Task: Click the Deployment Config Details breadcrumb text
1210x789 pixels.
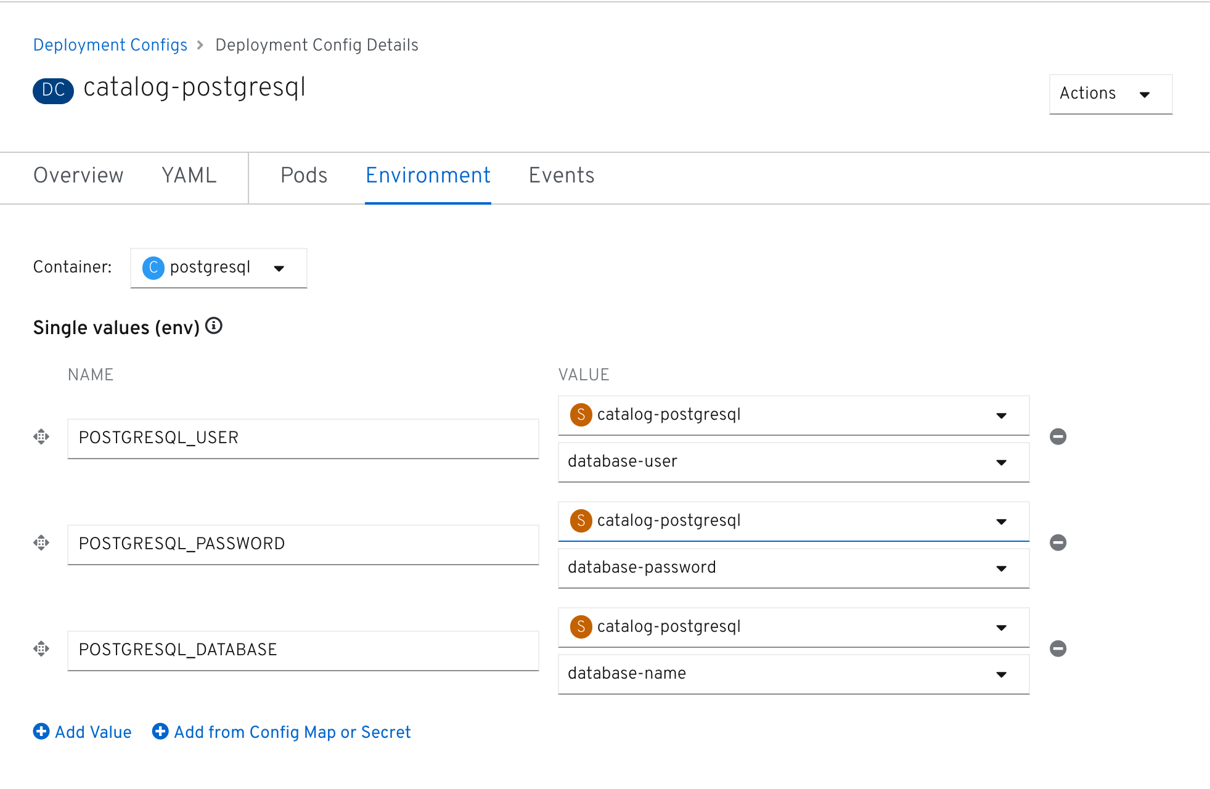Action: [317, 45]
